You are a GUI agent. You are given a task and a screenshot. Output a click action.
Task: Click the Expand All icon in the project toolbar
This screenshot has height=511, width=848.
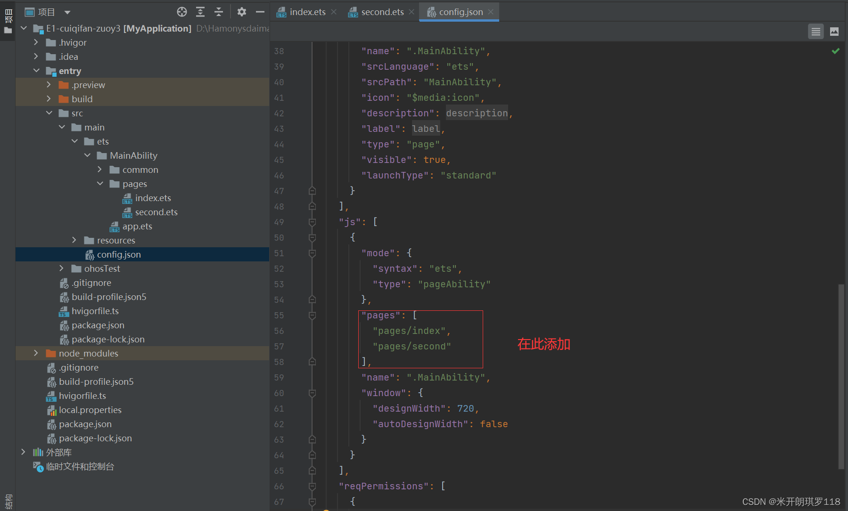coord(200,12)
